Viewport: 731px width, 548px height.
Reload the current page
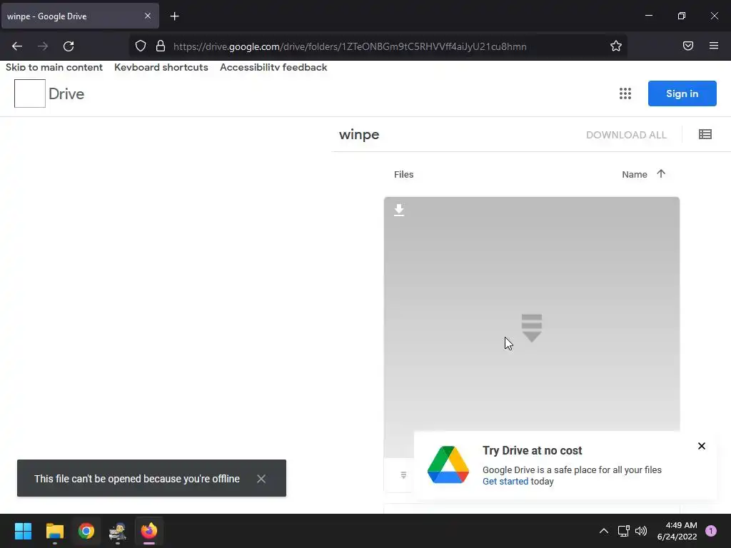(69, 46)
